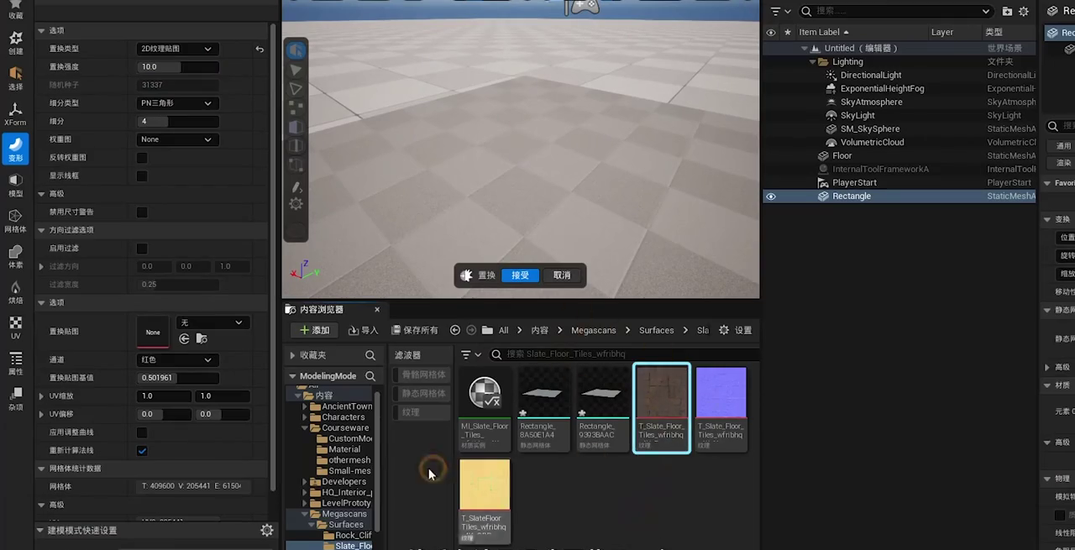
Task: Open the 模型 (Model) tools category
Action: (x=15, y=186)
